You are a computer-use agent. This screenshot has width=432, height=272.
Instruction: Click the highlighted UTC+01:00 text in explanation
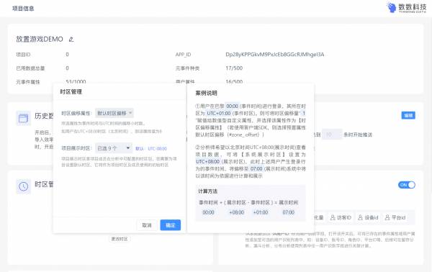click(x=219, y=113)
